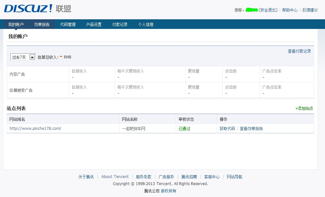Open the 帮助中心 link
This screenshot has height=197, width=325.
[x=290, y=10]
